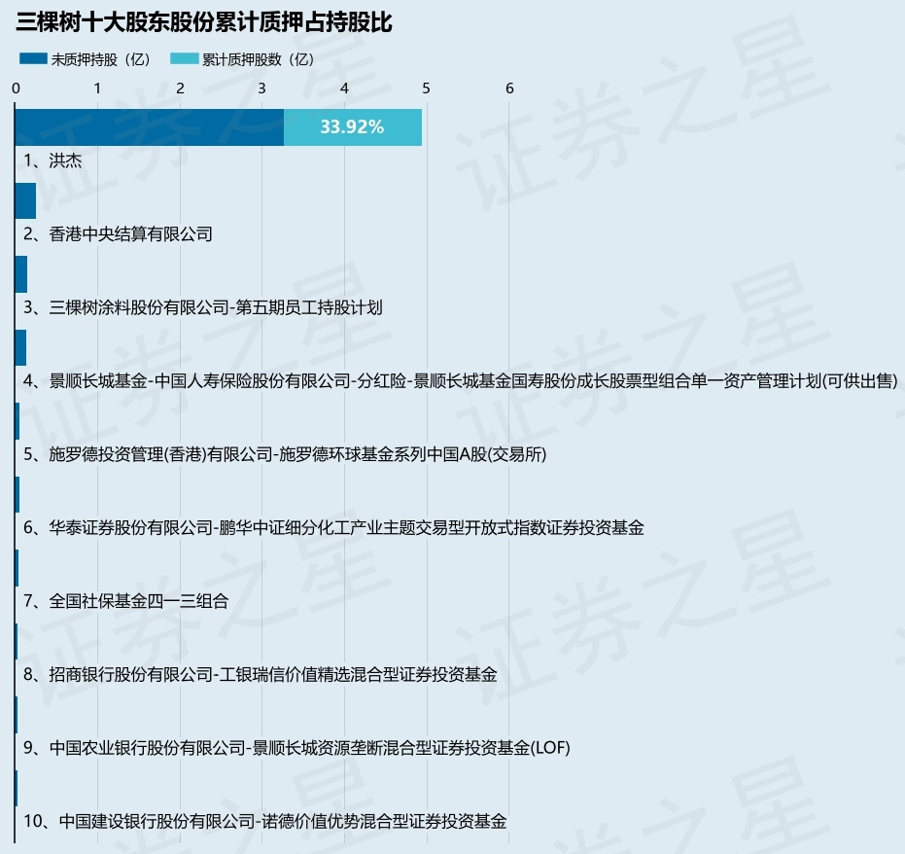Click the dark blue unpledged shares legend swatch
The height and width of the screenshot is (854, 905).
33,59
